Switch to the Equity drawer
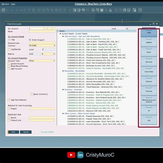 tap(149, 52)
